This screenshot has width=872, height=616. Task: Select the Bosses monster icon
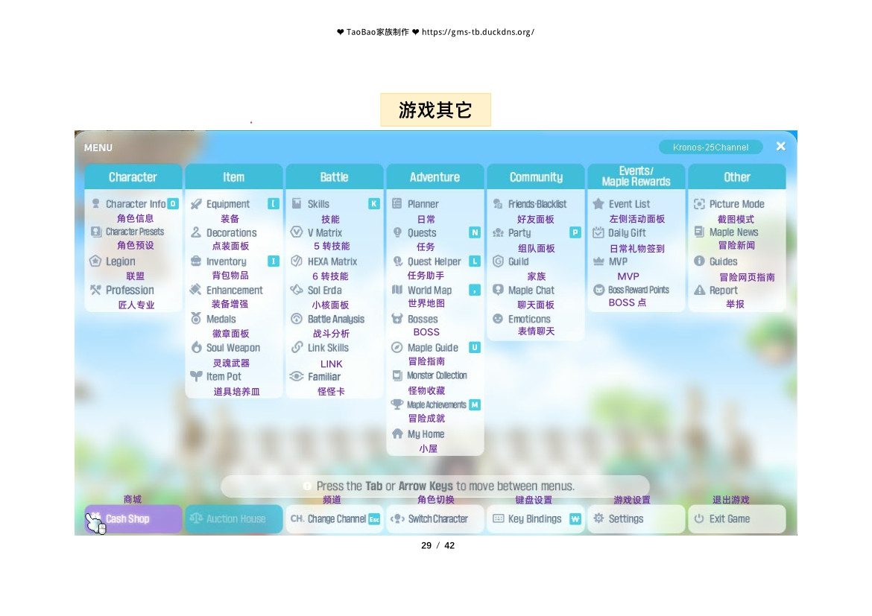397,319
